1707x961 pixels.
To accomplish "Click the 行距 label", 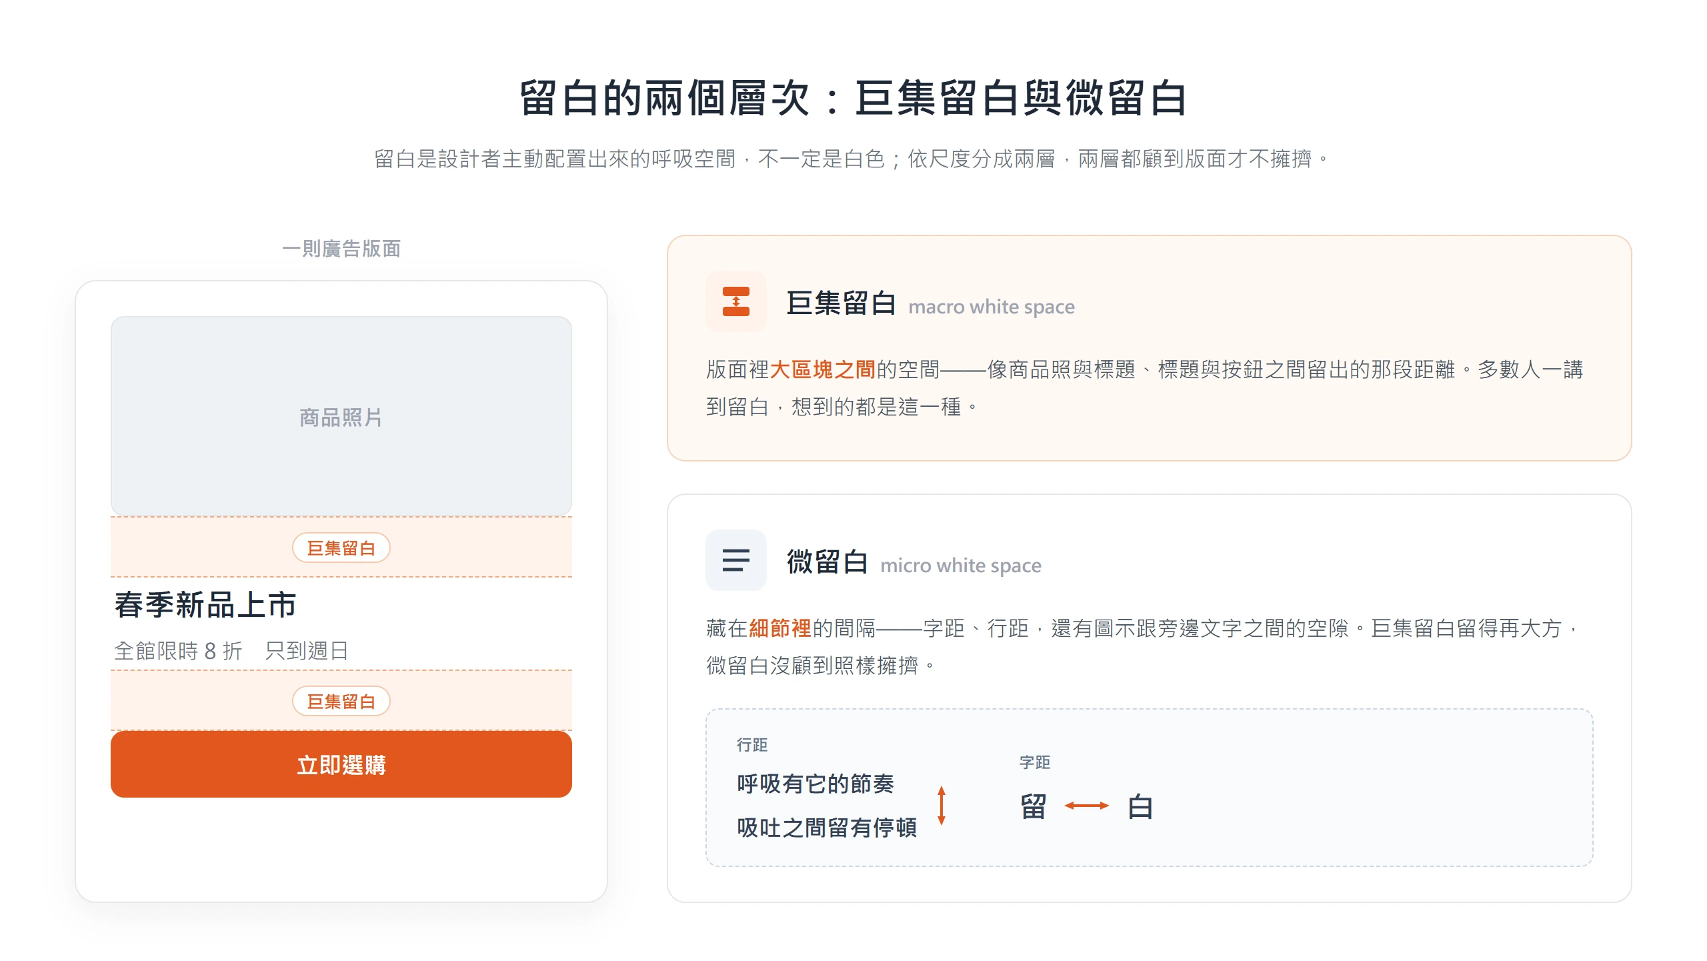I will coord(752,745).
